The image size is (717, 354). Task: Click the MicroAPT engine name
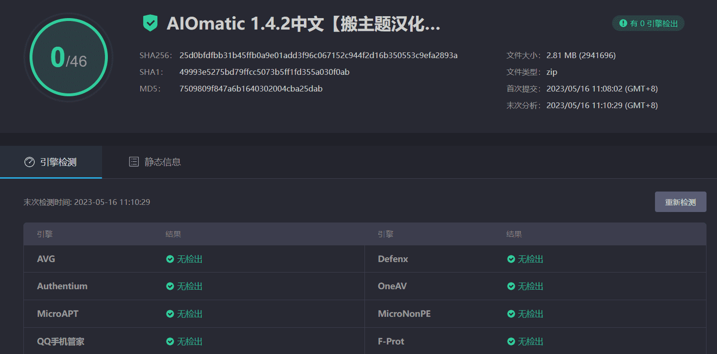58,314
